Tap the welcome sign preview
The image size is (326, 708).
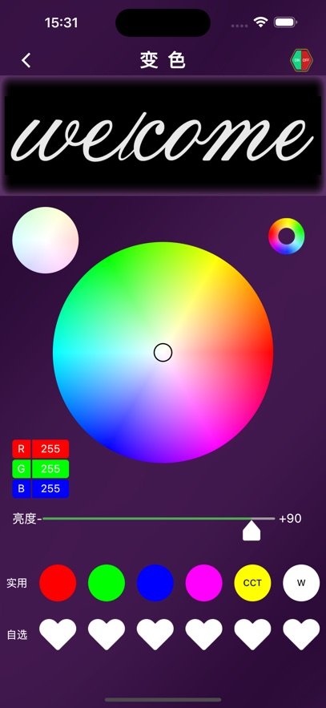163,136
